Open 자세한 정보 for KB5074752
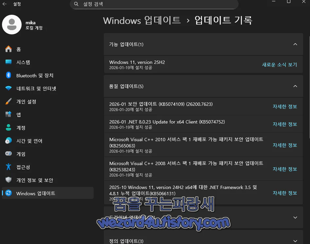 click(x=284, y=124)
